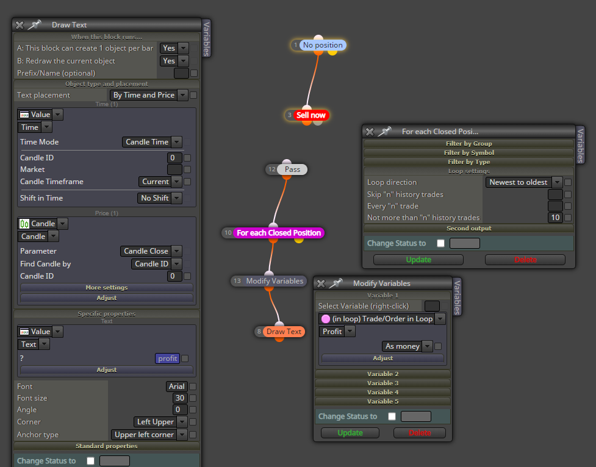Open the Parameter Candle Close dropdown

point(151,251)
